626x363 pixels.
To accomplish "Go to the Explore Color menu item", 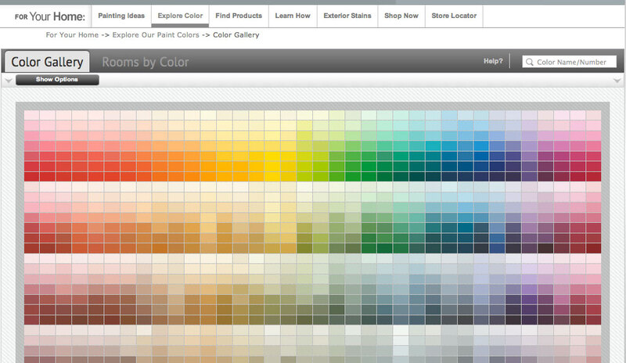I will pos(179,16).
